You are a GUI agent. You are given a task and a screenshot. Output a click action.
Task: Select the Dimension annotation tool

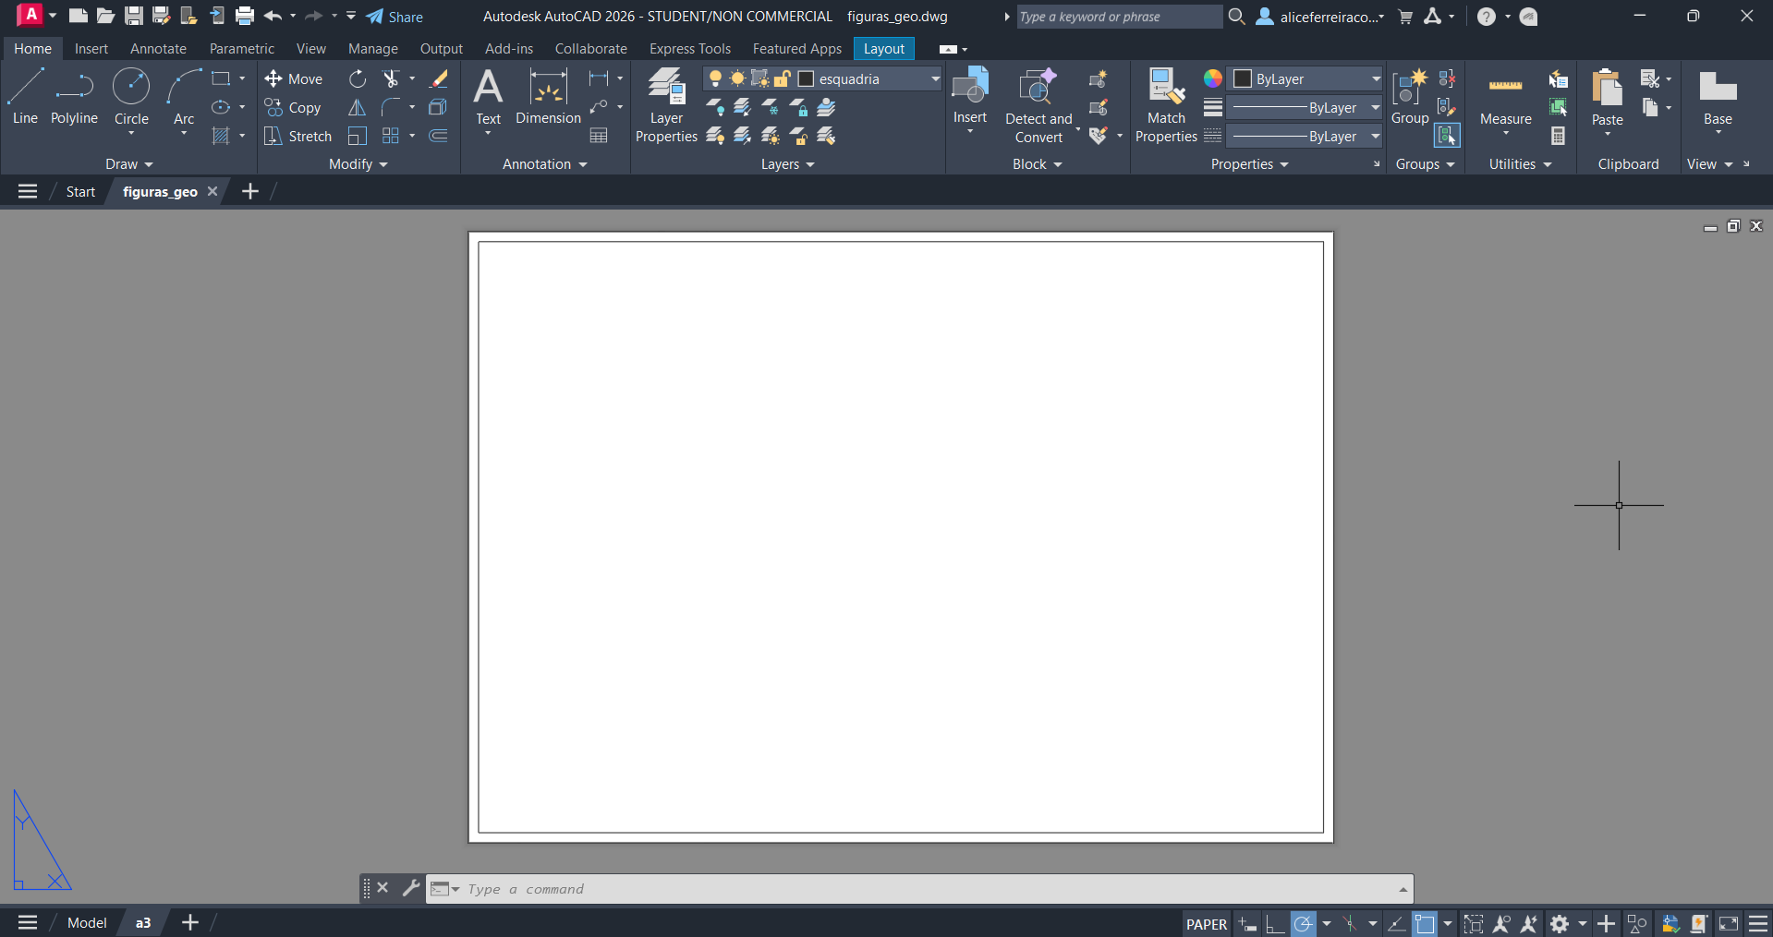548,97
